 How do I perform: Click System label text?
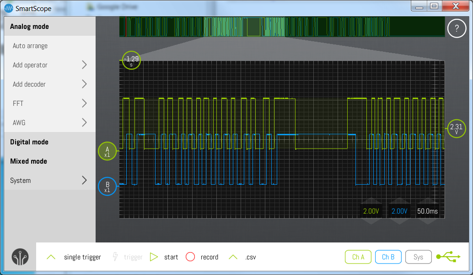point(20,181)
